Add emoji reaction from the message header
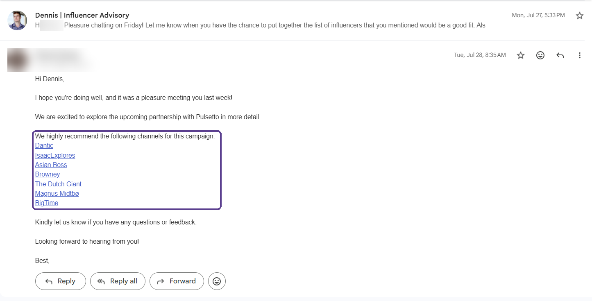The width and height of the screenshot is (592, 301). 540,55
